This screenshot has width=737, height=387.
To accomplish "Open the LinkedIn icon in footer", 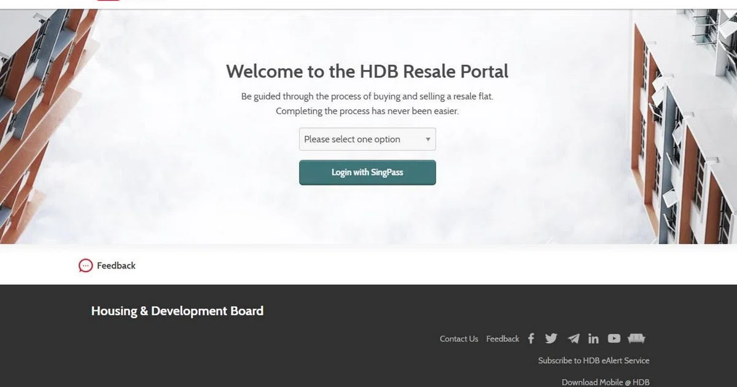I will (593, 338).
